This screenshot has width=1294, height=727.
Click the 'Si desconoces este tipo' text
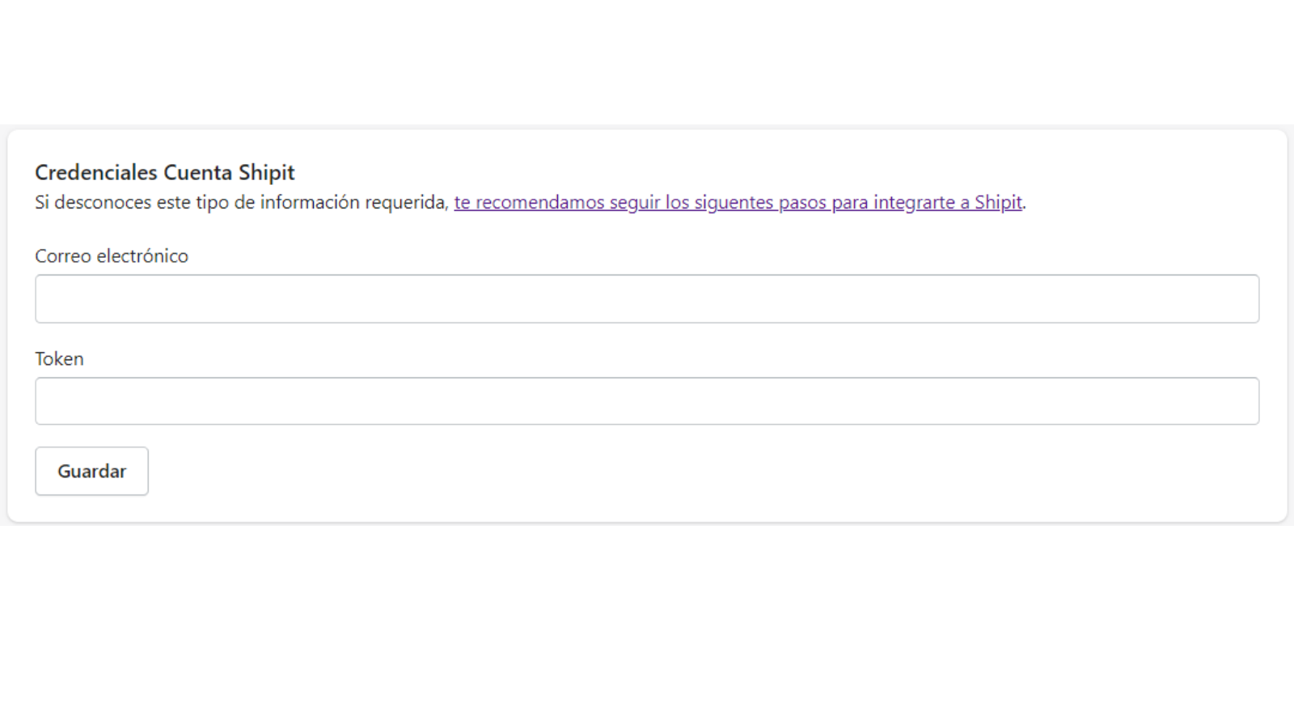point(132,202)
